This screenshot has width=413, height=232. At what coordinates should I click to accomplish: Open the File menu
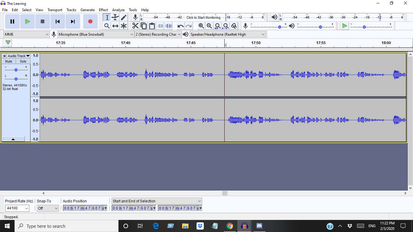point(5,10)
